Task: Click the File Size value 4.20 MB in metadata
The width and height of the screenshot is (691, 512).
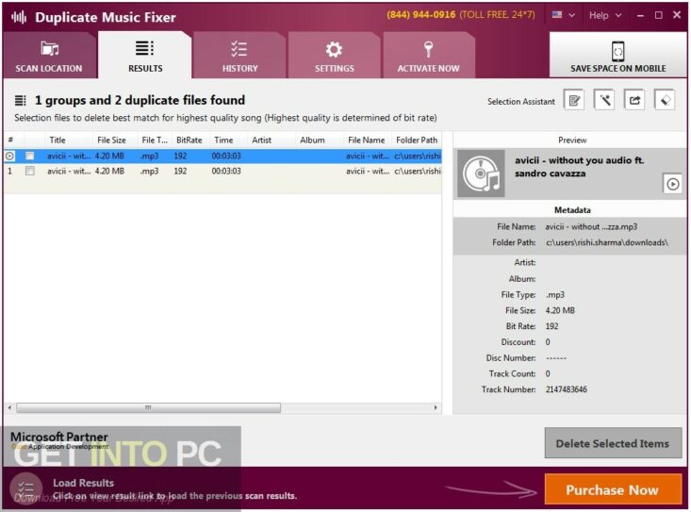Action: 560,310
